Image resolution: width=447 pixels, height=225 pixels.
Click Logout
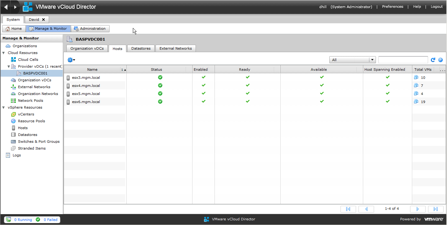tap(436, 7)
